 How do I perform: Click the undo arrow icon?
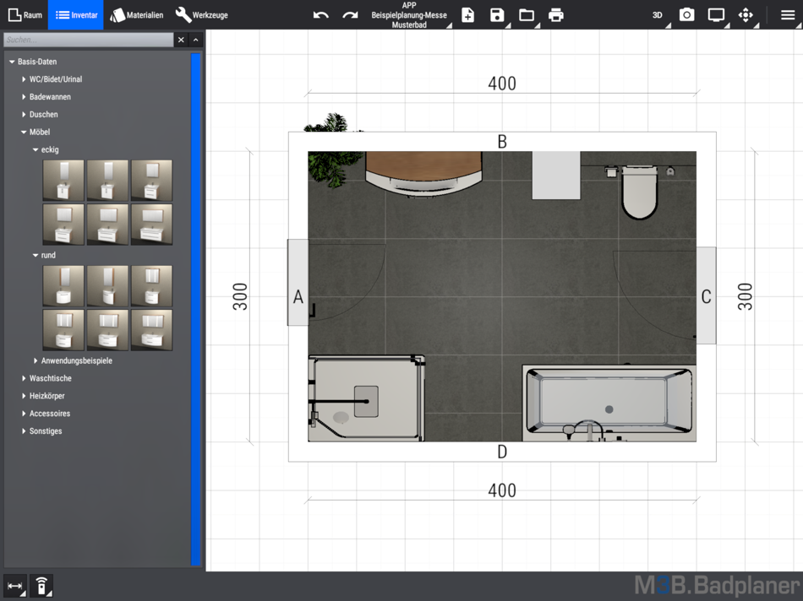point(320,15)
